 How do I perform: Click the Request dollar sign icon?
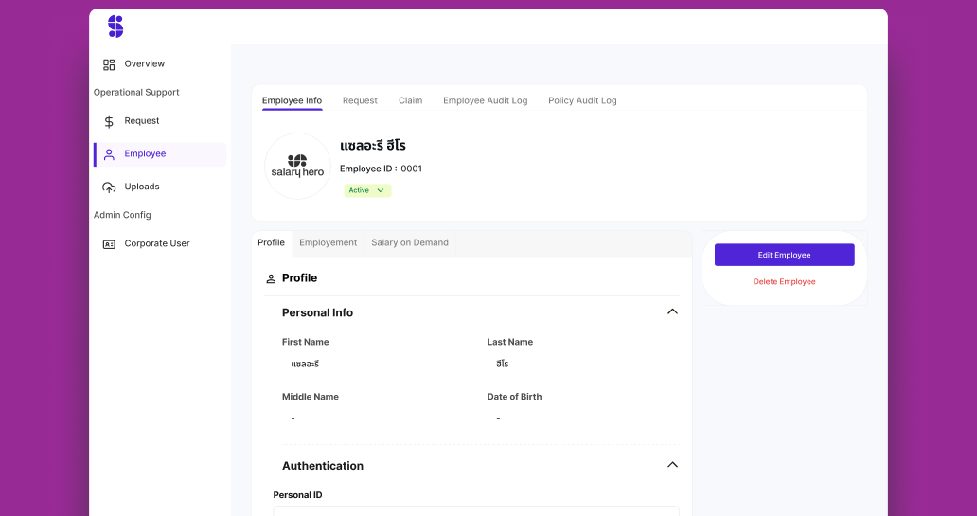click(109, 121)
